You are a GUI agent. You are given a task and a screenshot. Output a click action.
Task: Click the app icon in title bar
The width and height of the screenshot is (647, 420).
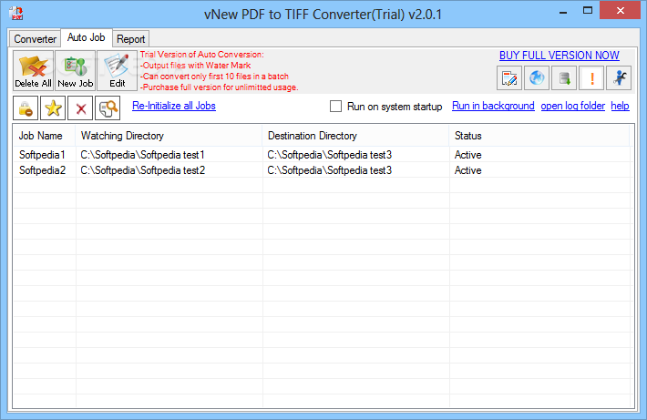click(x=16, y=13)
